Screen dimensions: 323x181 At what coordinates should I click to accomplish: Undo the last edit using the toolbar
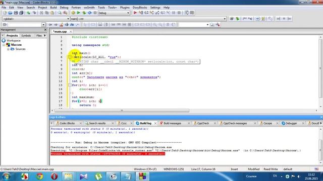tap(29, 13)
